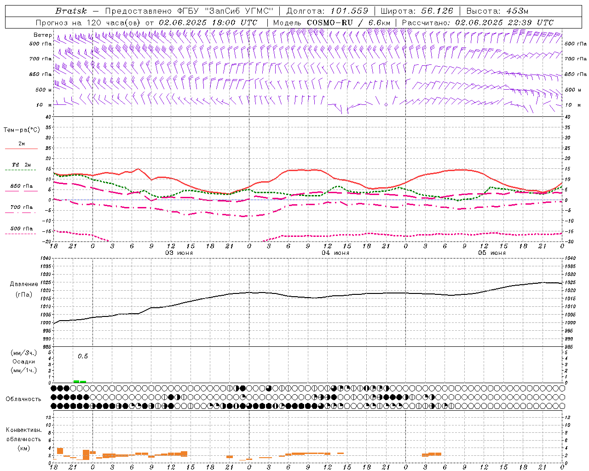This screenshot has width=589, height=471.
Task: Click the '(км)' unit label of convective clouds
Action: tap(23, 448)
